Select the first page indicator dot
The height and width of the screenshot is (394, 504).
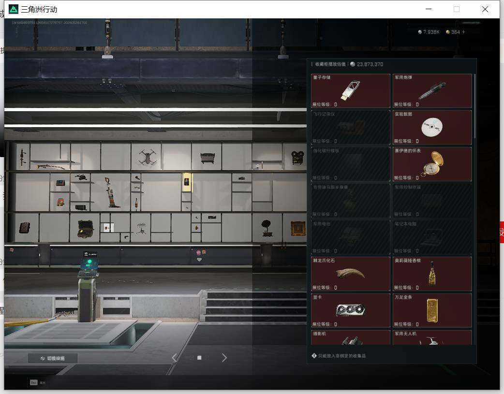[x=192, y=358]
